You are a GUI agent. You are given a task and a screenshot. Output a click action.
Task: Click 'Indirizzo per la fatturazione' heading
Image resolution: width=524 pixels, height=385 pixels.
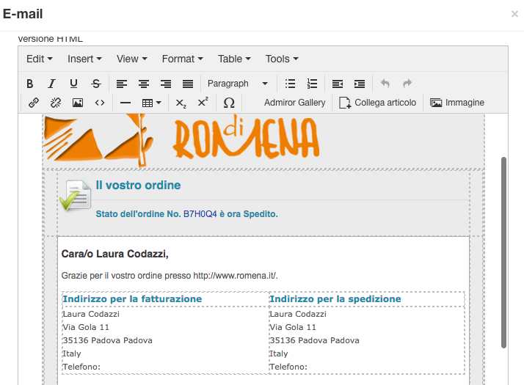point(132,299)
